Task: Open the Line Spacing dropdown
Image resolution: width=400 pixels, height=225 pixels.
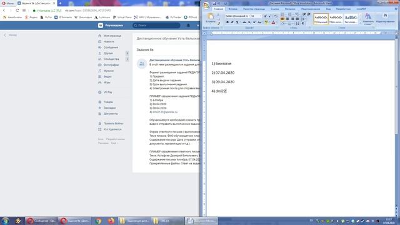Action: [304, 19]
